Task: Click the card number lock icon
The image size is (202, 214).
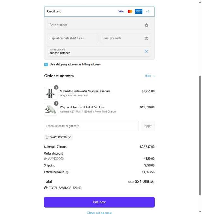Action: pyautogui.click(x=146, y=25)
